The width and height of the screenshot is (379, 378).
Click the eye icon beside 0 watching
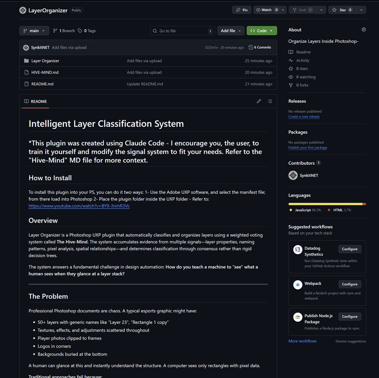pos(291,77)
